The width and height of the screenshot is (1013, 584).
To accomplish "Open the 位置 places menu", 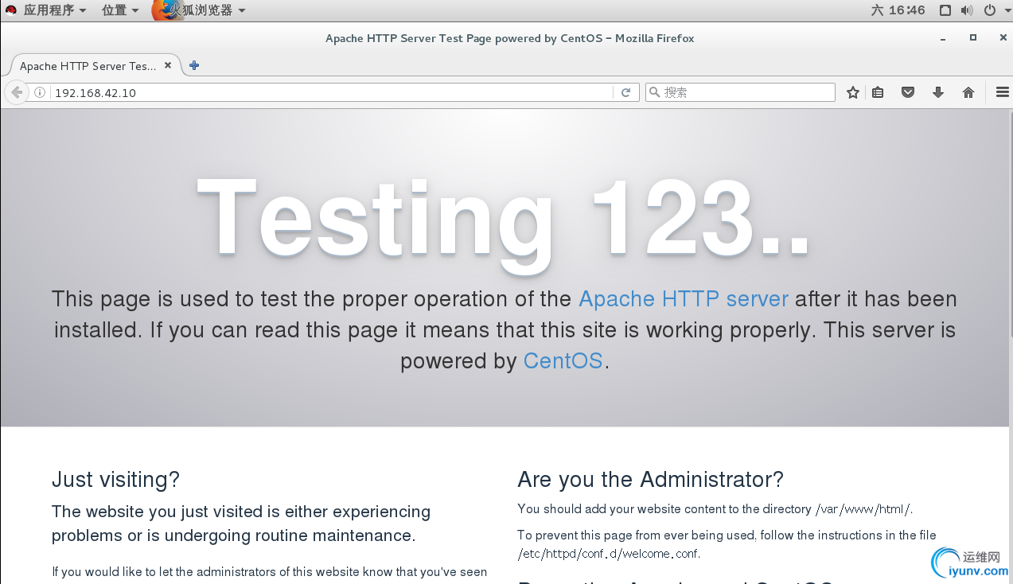I will point(120,10).
